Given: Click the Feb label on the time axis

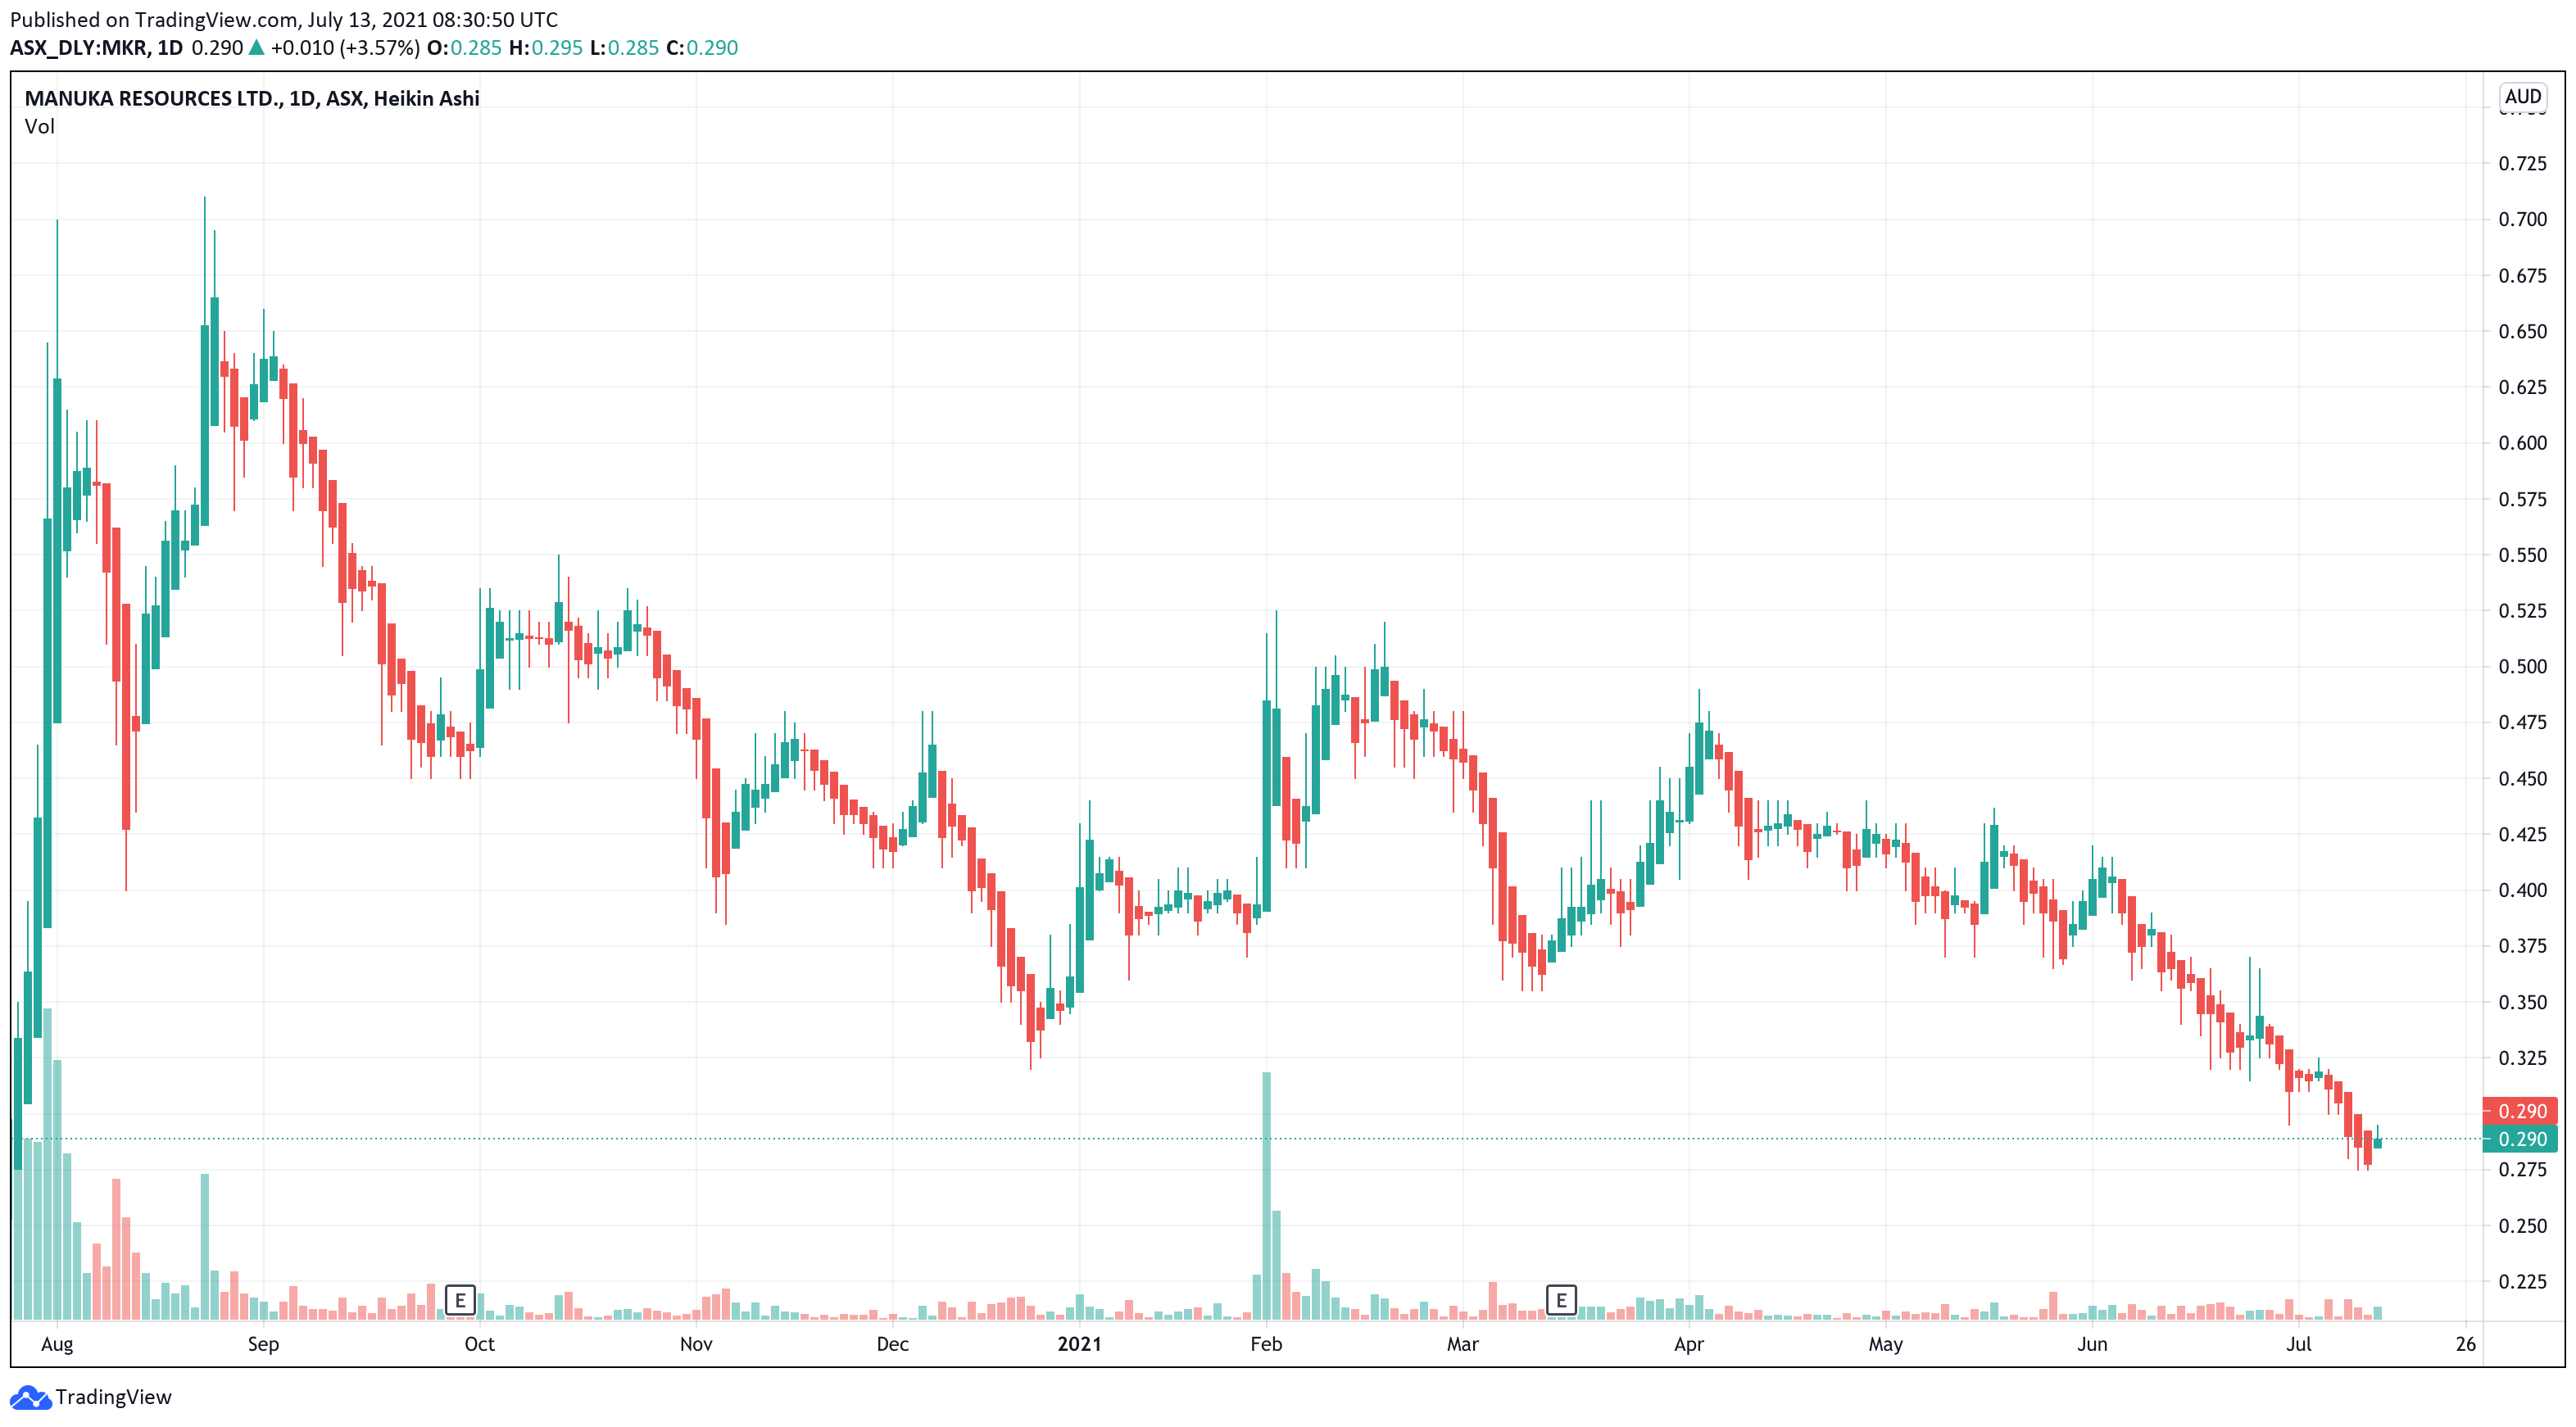Looking at the screenshot, I should [1266, 1344].
